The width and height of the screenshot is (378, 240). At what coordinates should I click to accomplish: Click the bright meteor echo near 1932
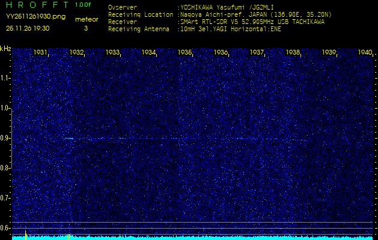69,139
